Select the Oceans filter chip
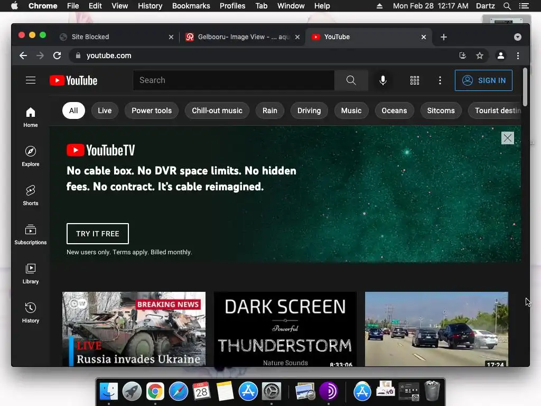The width and height of the screenshot is (541, 406). [394, 111]
